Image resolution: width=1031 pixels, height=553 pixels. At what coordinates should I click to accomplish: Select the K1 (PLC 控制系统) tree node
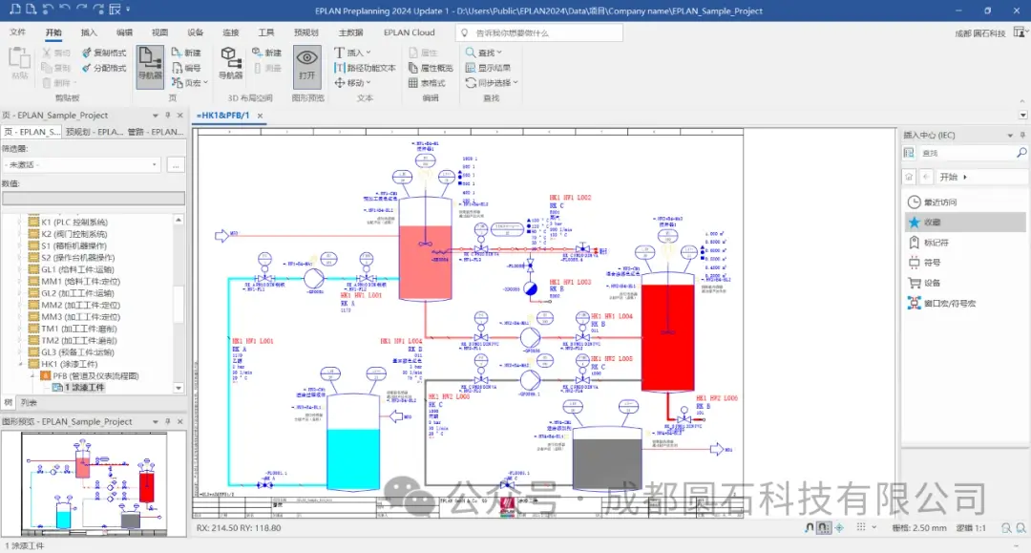(x=68, y=223)
